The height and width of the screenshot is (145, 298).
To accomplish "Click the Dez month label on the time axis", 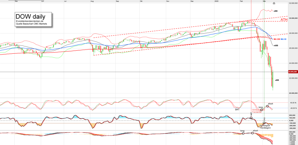I will (192, 1).
